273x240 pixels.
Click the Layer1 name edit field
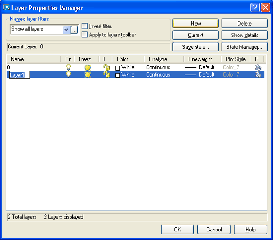(x=19, y=75)
